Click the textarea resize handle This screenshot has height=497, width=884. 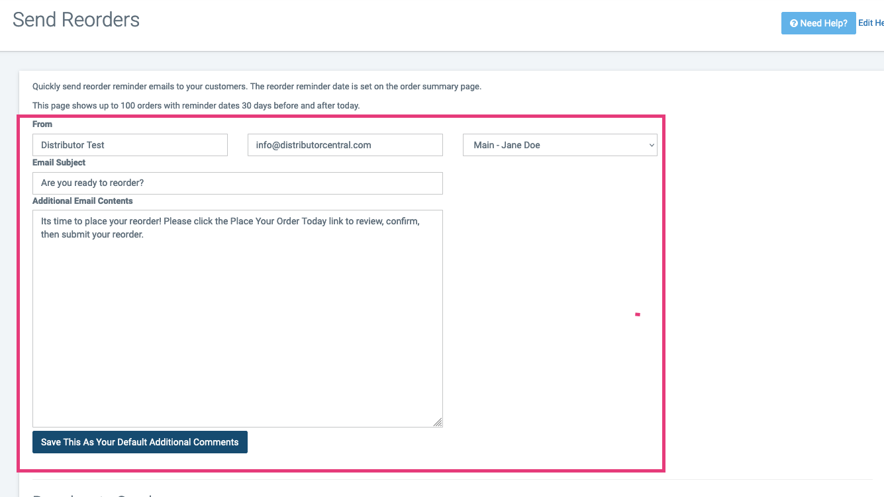pos(438,422)
